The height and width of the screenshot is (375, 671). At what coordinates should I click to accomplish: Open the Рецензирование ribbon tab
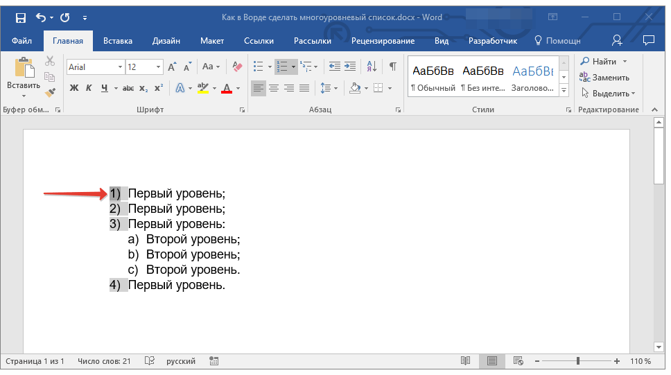pos(383,41)
